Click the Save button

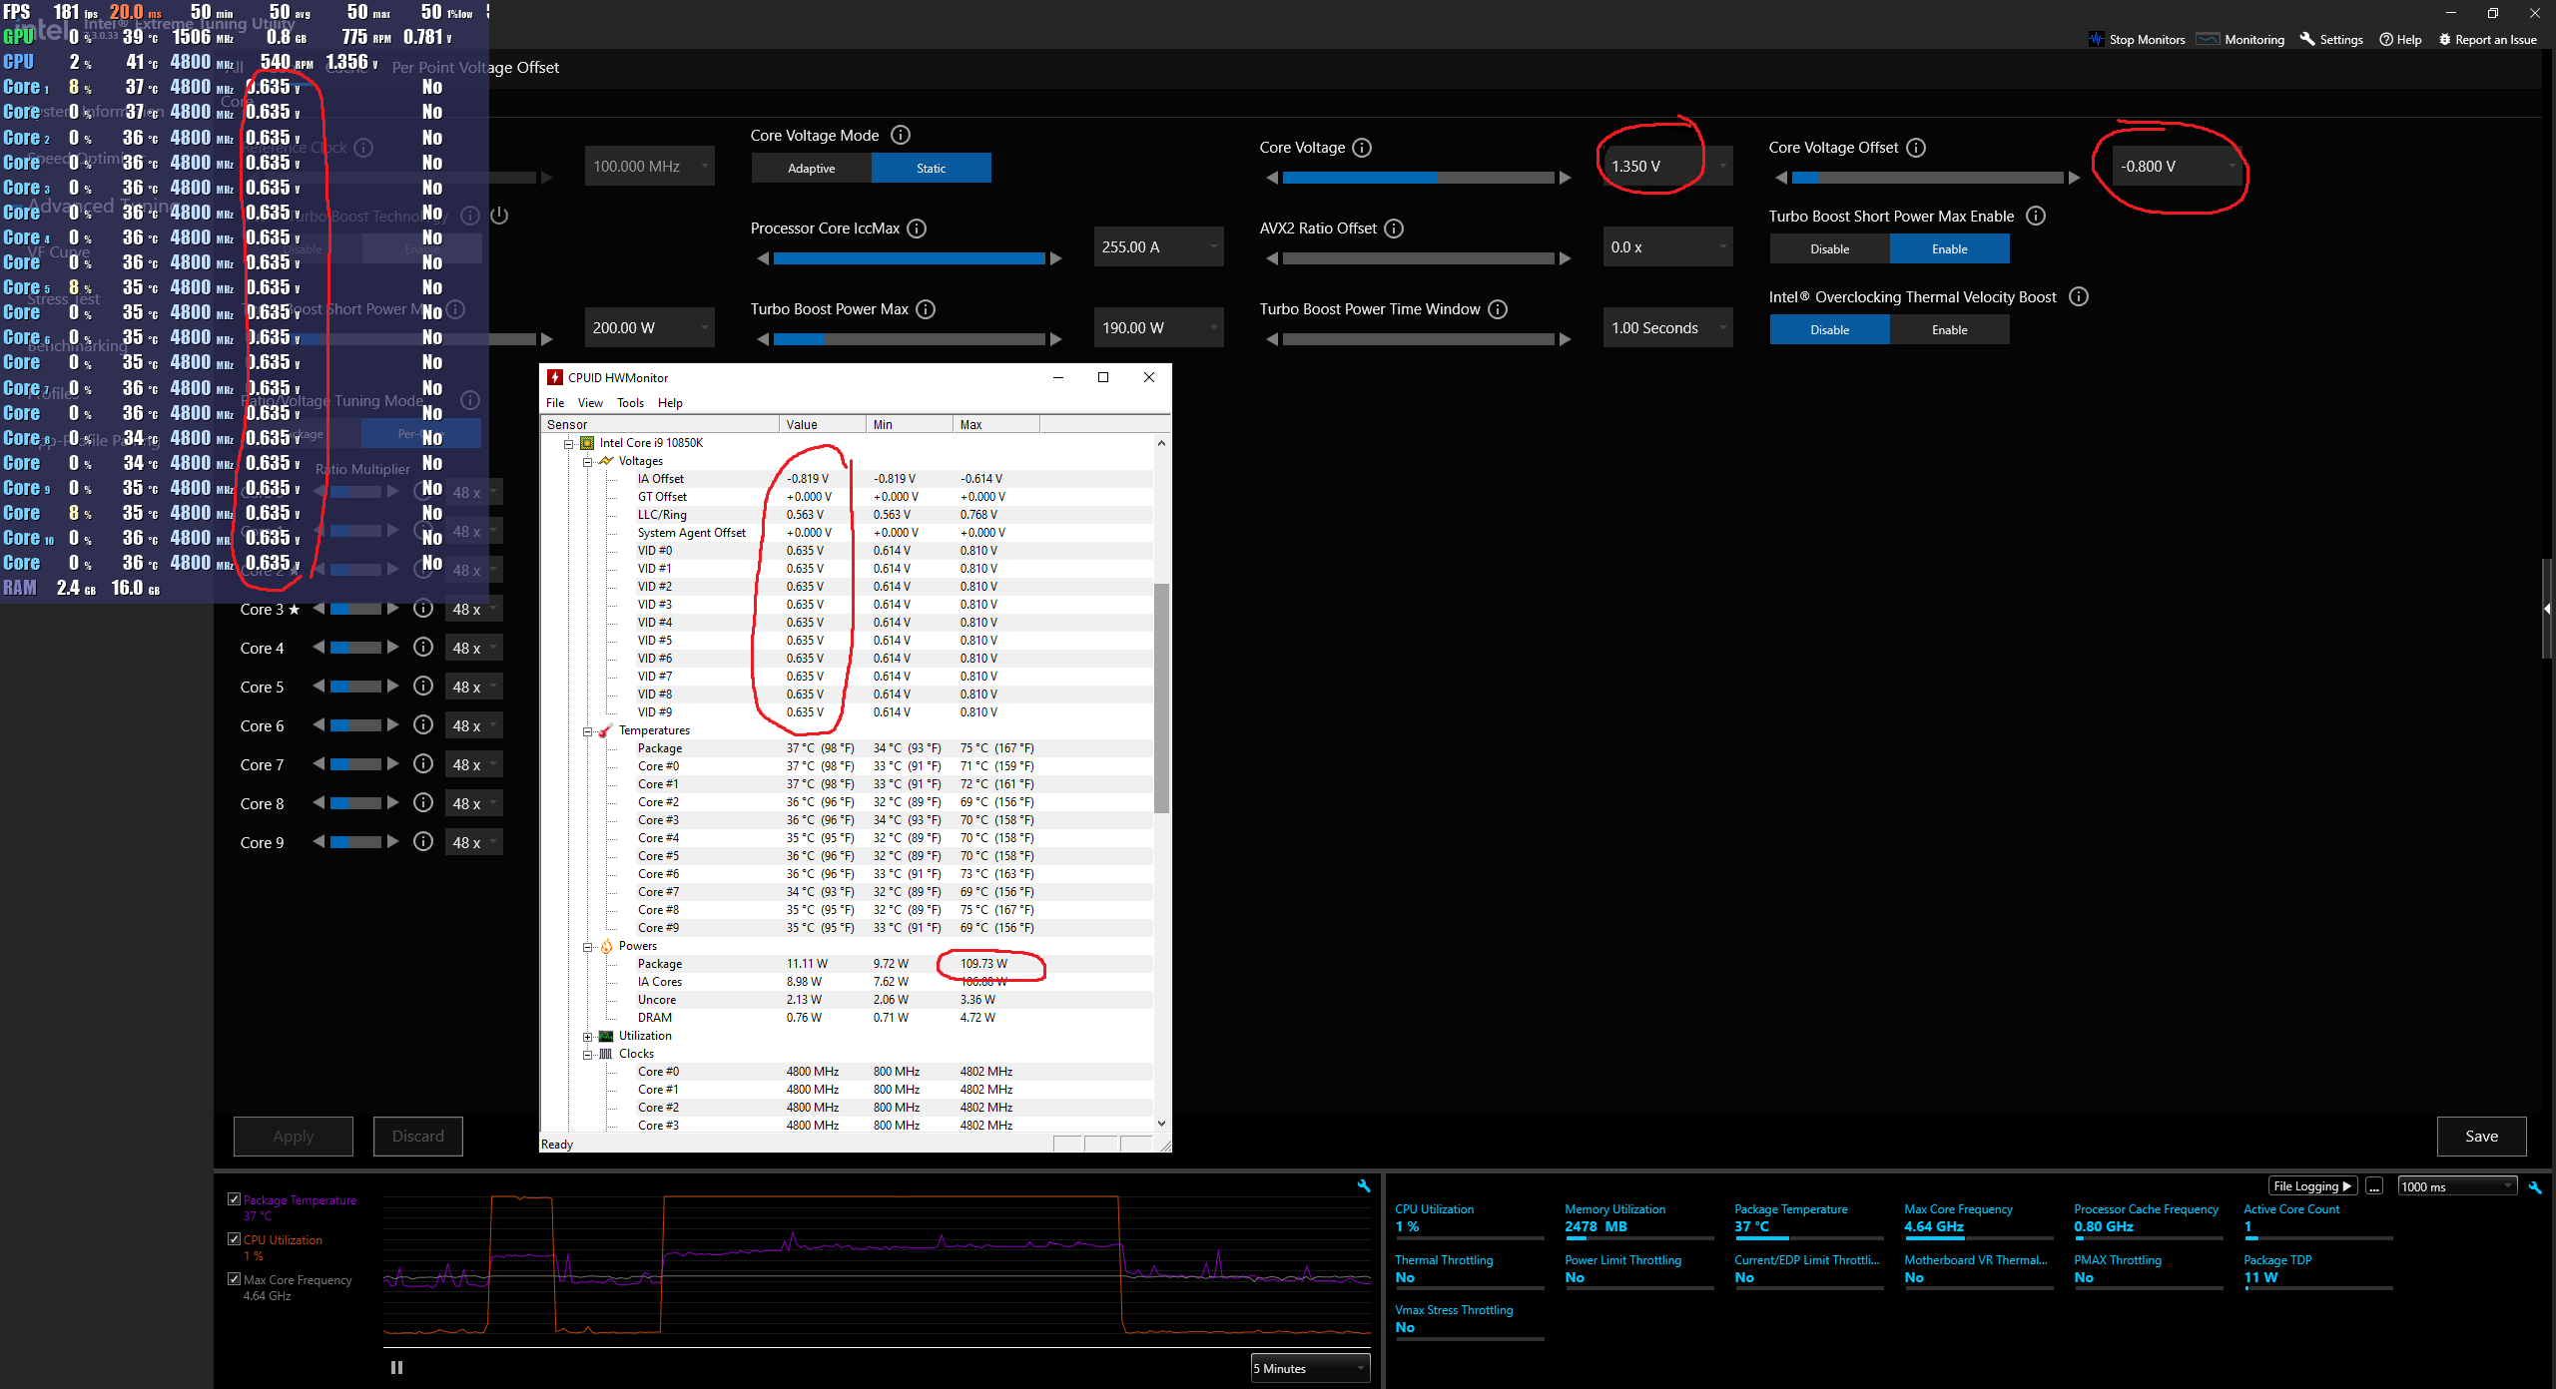tap(2481, 1136)
